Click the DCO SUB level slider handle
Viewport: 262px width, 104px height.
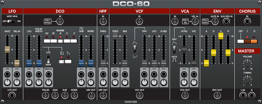(x=81, y=63)
